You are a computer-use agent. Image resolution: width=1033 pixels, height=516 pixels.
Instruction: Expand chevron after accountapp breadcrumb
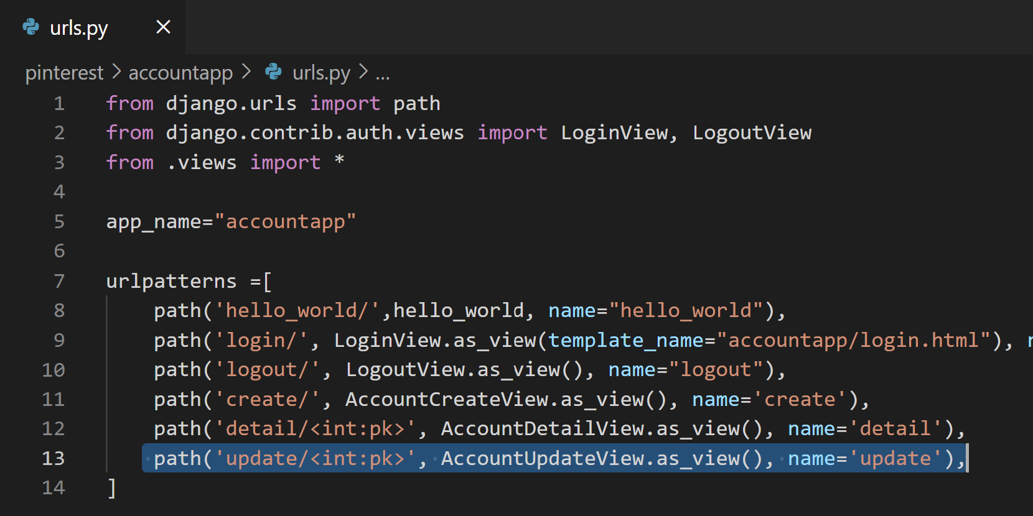pos(246,72)
